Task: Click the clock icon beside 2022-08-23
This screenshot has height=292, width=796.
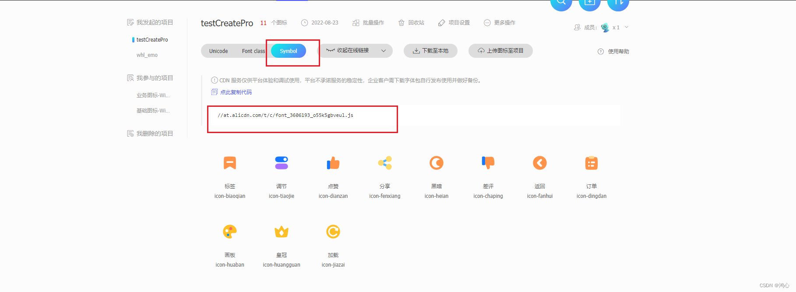Action: pos(305,23)
